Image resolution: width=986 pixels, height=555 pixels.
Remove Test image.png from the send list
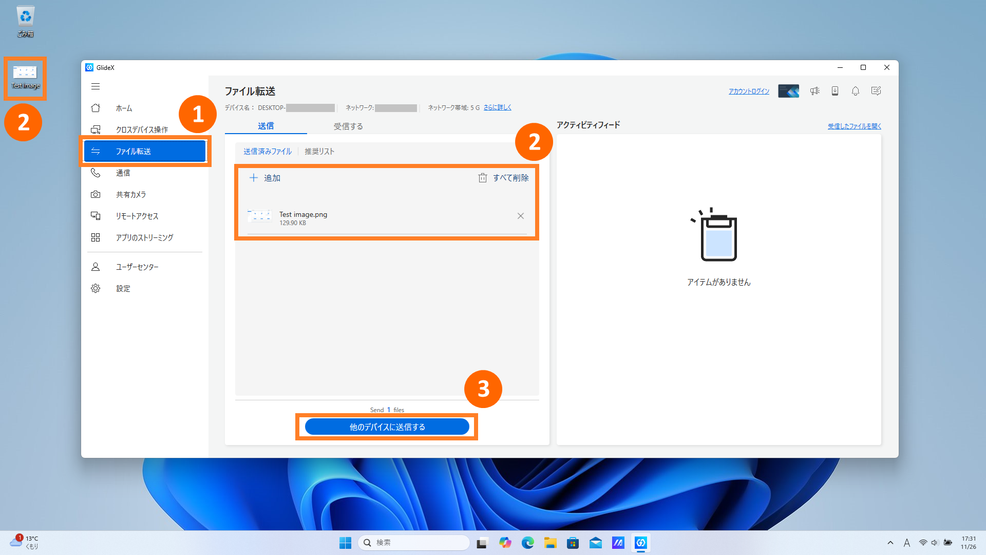click(x=520, y=216)
